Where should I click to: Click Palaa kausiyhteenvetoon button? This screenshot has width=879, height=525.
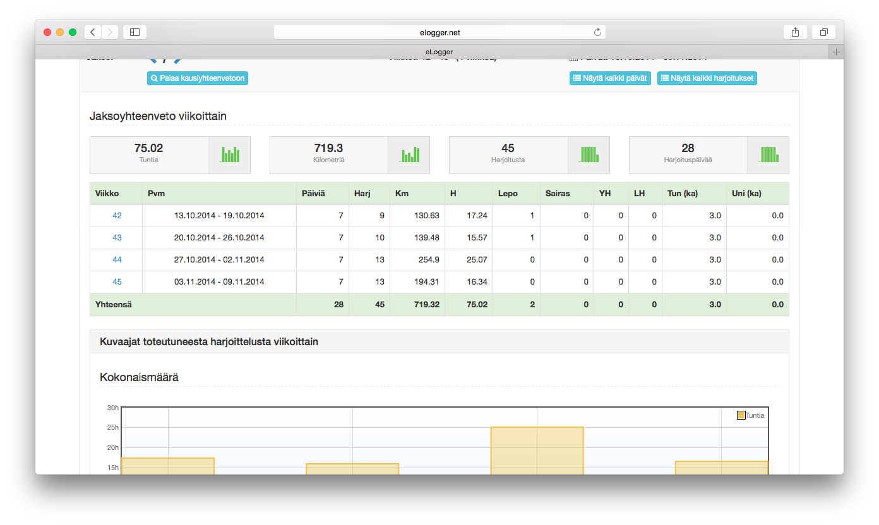click(x=198, y=78)
